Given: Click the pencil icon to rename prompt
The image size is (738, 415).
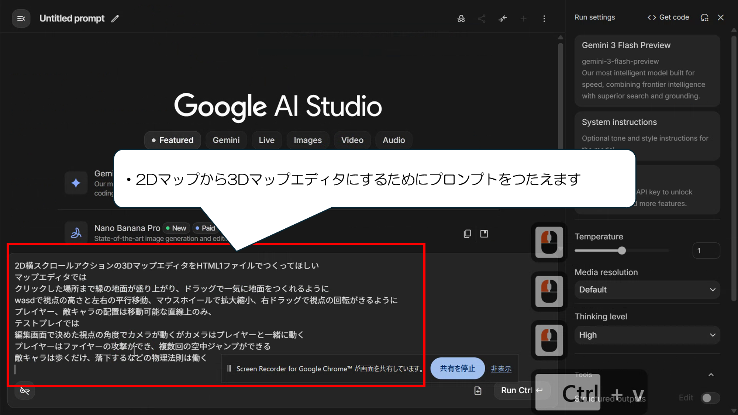Looking at the screenshot, I should coord(115,18).
